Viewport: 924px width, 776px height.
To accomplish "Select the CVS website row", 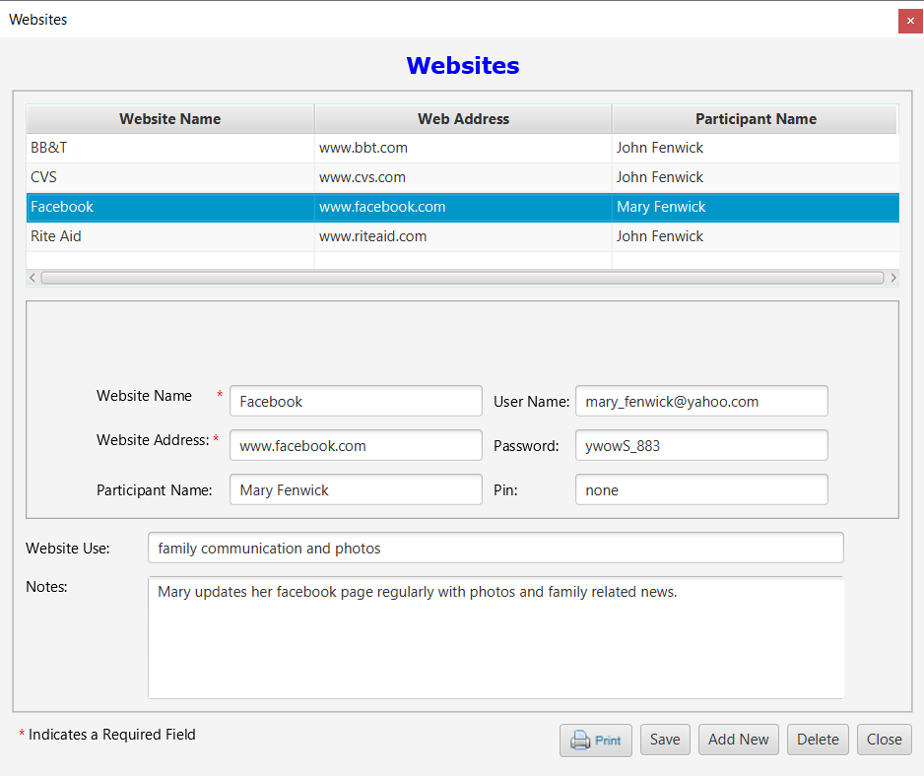I will [x=167, y=177].
